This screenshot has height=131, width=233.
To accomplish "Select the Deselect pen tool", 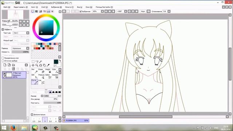I will coord(55,76).
